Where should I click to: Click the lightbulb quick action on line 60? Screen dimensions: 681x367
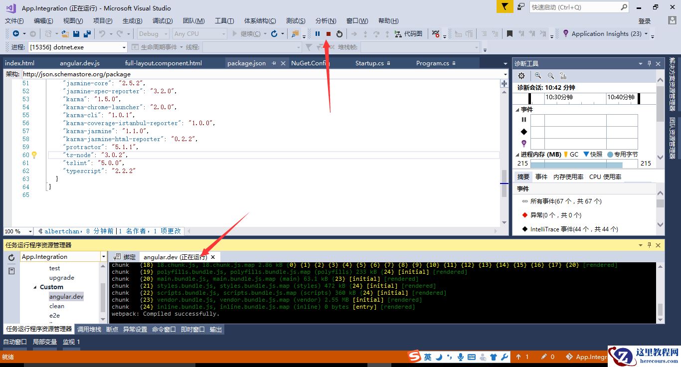pos(34,155)
